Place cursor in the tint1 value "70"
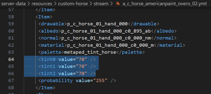Viewport: 211px width, 94px height. pyautogui.click(x=81, y=66)
